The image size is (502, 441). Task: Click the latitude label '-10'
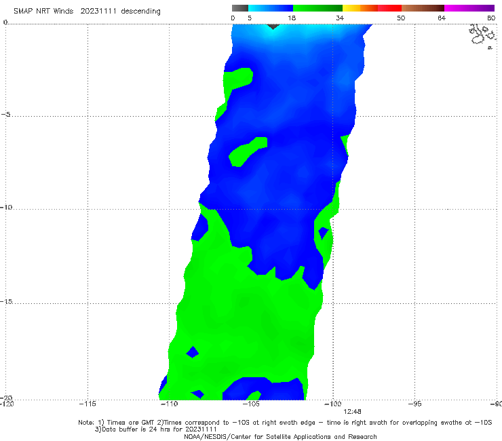point(5,207)
